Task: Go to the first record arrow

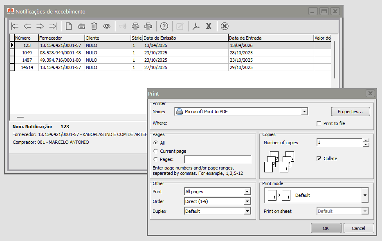Action: 15,26
